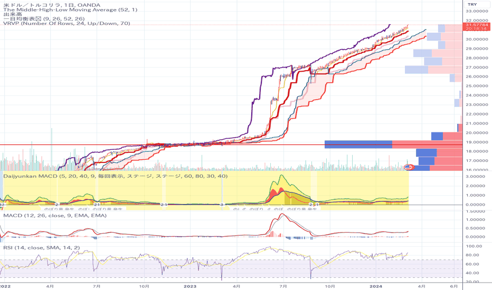
Task: Click the 6月 label on time axis
Action: 453,286
